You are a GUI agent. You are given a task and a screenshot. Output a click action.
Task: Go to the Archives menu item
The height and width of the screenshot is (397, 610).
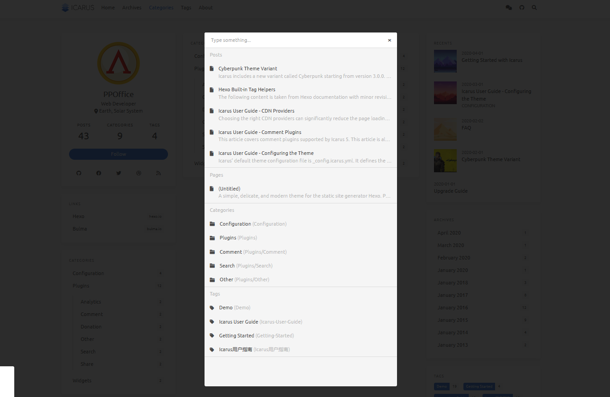(x=132, y=8)
